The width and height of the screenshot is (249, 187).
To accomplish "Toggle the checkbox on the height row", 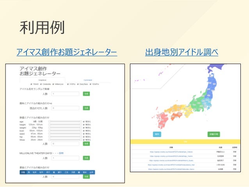I will pos(84,125).
